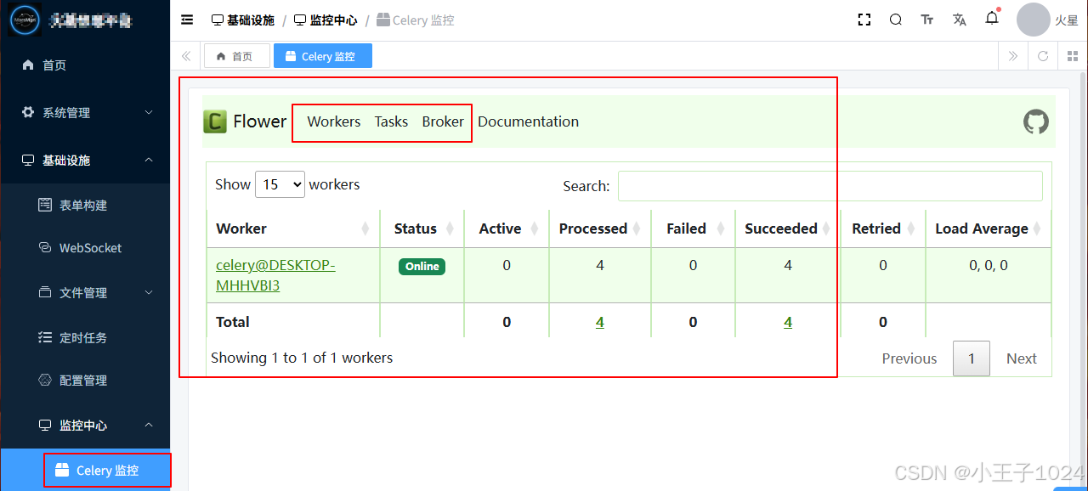The image size is (1088, 491).
Task: Toggle fullscreen mode icon
Action: pos(864,20)
